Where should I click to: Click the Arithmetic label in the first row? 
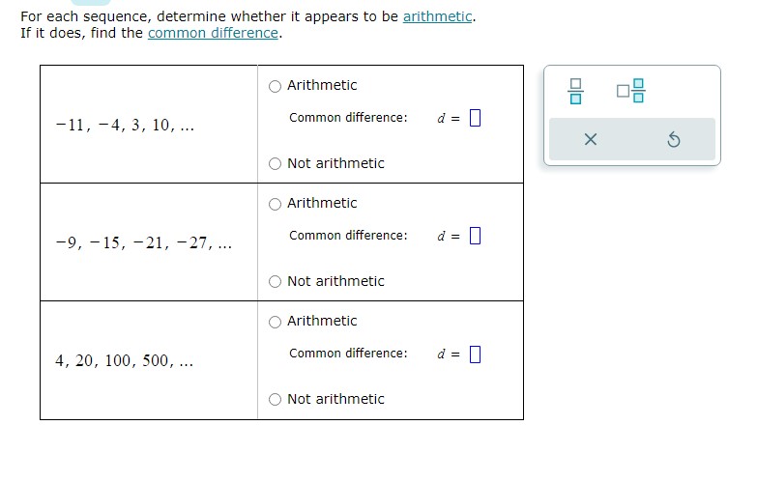322,85
